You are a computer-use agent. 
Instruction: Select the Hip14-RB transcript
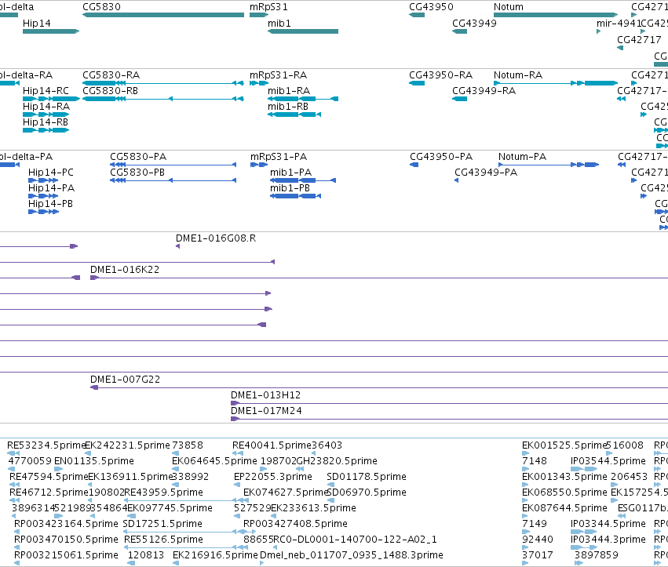pyautogui.click(x=46, y=130)
